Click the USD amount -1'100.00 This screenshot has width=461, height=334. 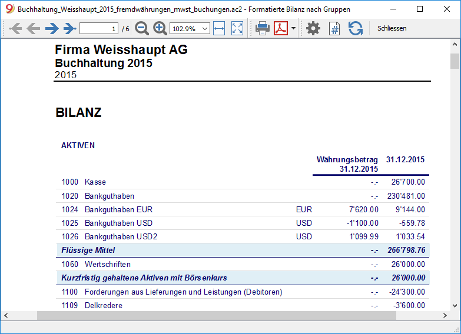(x=363, y=223)
